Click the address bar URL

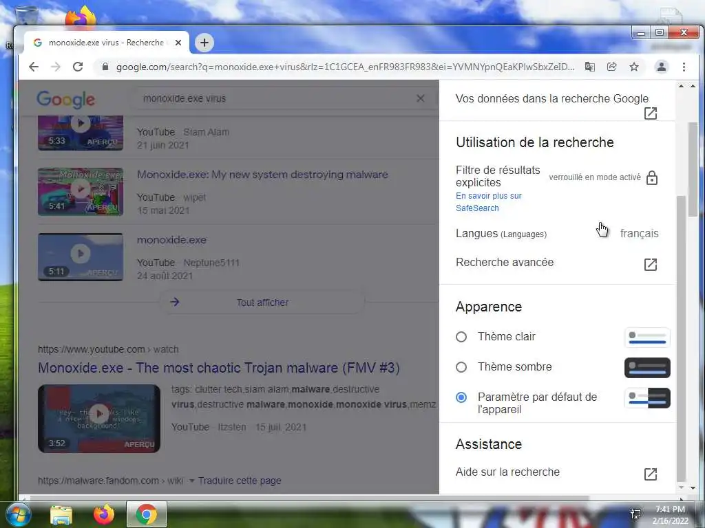[345, 67]
